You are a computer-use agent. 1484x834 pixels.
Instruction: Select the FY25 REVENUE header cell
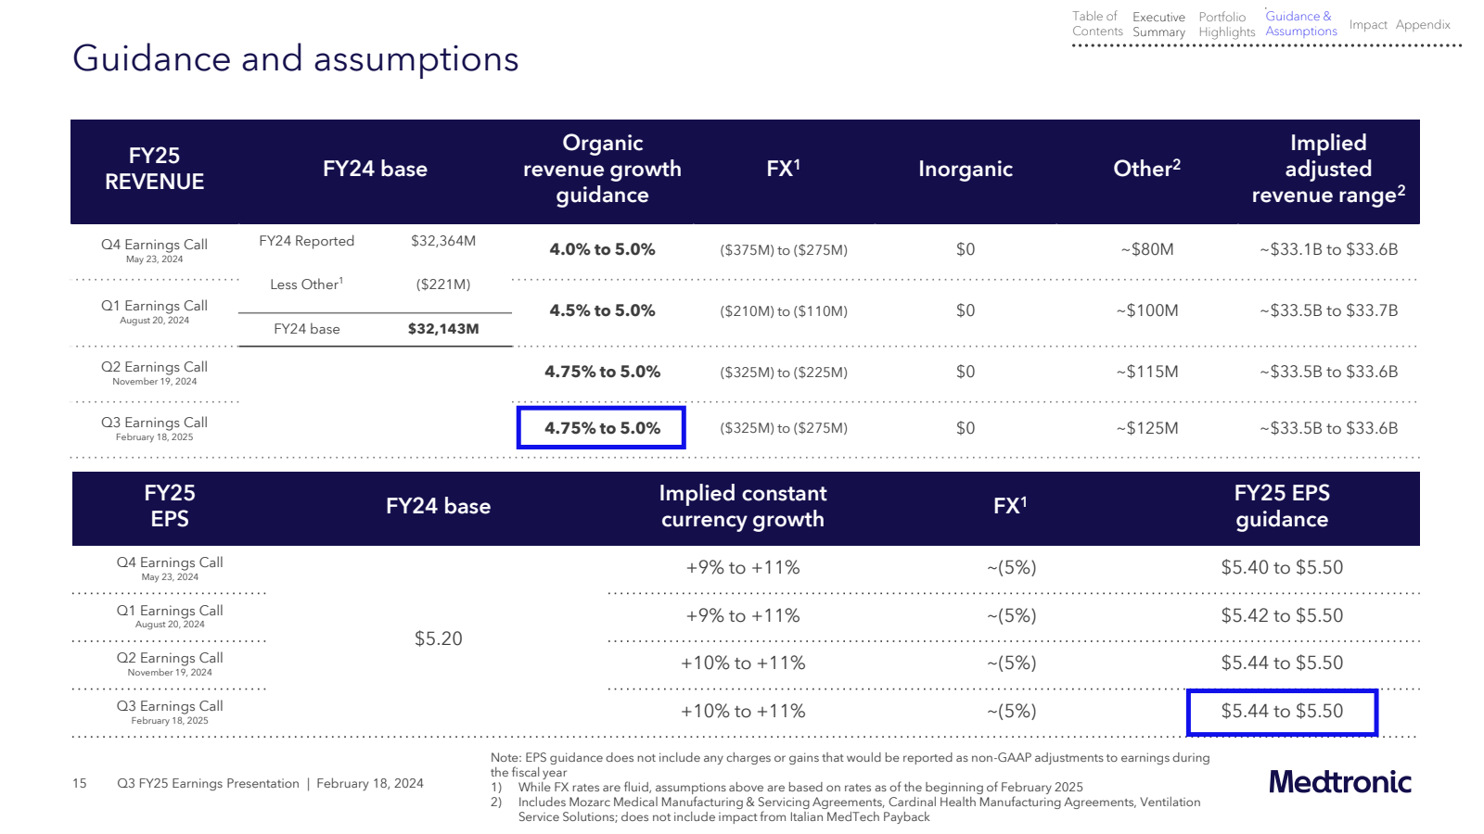point(155,169)
